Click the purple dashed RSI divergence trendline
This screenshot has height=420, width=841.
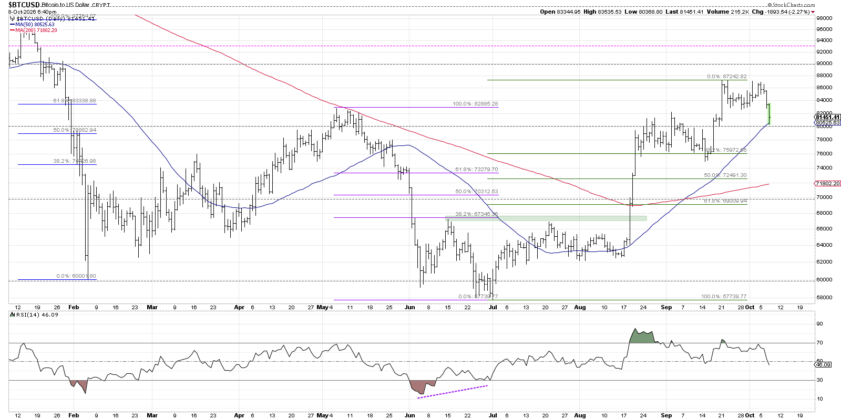tap(453, 392)
